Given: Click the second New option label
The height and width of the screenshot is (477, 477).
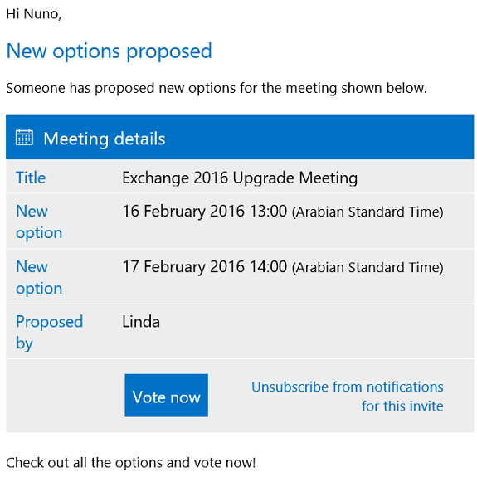Looking at the screenshot, I should pyautogui.click(x=39, y=277).
